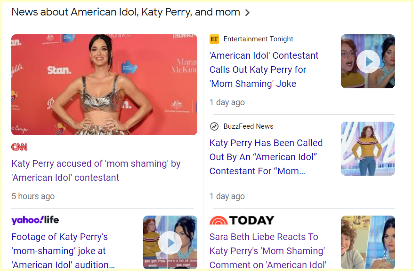
Task: Play the Yahoo Life footage video
Action: pyautogui.click(x=170, y=242)
